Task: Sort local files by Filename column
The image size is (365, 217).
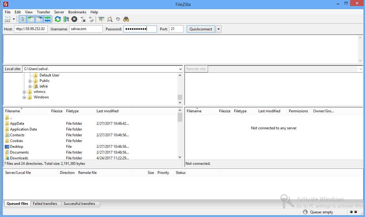Action: 22,111
